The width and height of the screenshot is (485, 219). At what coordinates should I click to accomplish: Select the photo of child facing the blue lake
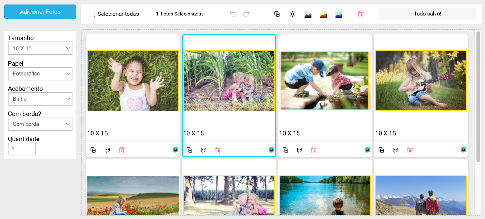[x=325, y=195]
